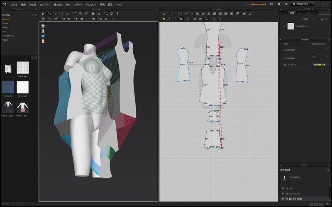Screen dimensions: 332x207
Task: Select the Edit Pattern arrow tool in 2D toolbar
Action: (164, 14)
